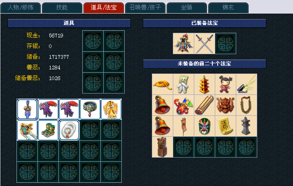Select the bead necklace treasure icon
Image resolution: width=293 pixels, height=186 pixels.
(x=246, y=105)
